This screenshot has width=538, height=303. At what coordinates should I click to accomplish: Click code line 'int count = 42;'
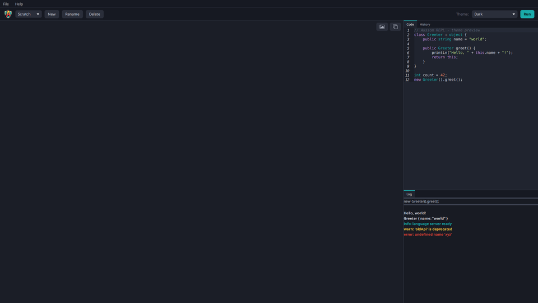(430, 75)
